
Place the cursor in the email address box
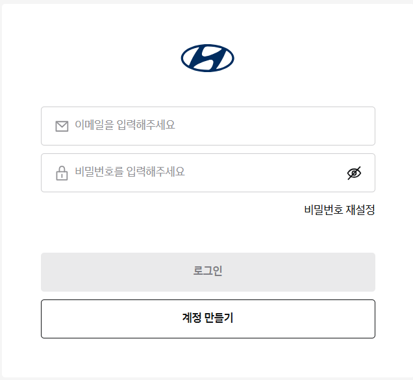(208, 126)
